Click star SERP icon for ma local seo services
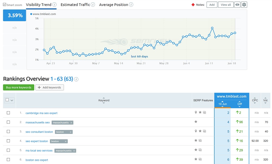The width and height of the screenshot is (272, 164). click(196, 150)
